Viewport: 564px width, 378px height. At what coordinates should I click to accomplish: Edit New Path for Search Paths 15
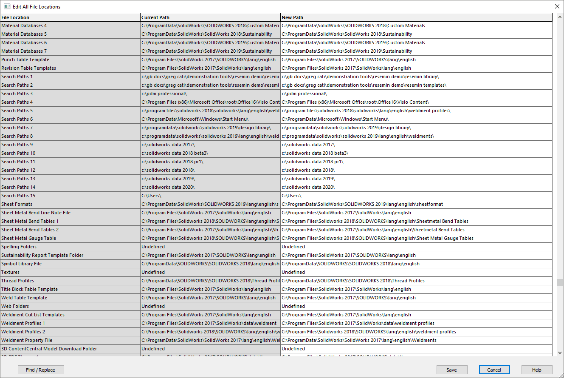(x=416, y=196)
